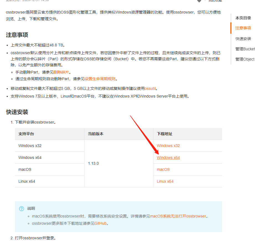Click the heart favorite icon beside 我的收藏
Viewport: 255px width, 241px height.
click(x=199, y=1)
